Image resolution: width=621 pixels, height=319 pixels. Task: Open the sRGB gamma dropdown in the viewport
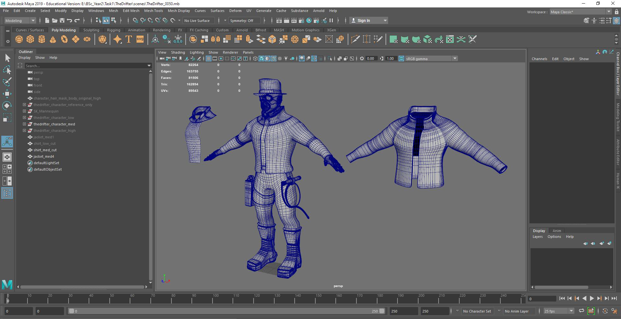pyautogui.click(x=455, y=58)
